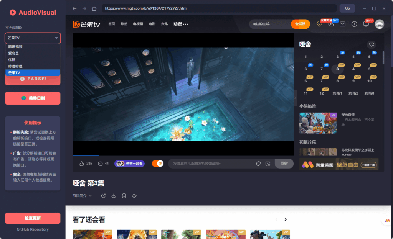
Task: Open the GitHub Repository link
Action: pos(33,229)
